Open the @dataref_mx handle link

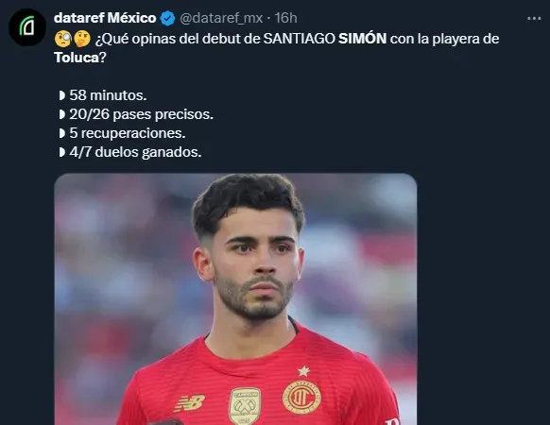[x=221, y=18]
